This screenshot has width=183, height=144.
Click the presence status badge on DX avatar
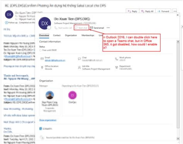tap(49, 28)
